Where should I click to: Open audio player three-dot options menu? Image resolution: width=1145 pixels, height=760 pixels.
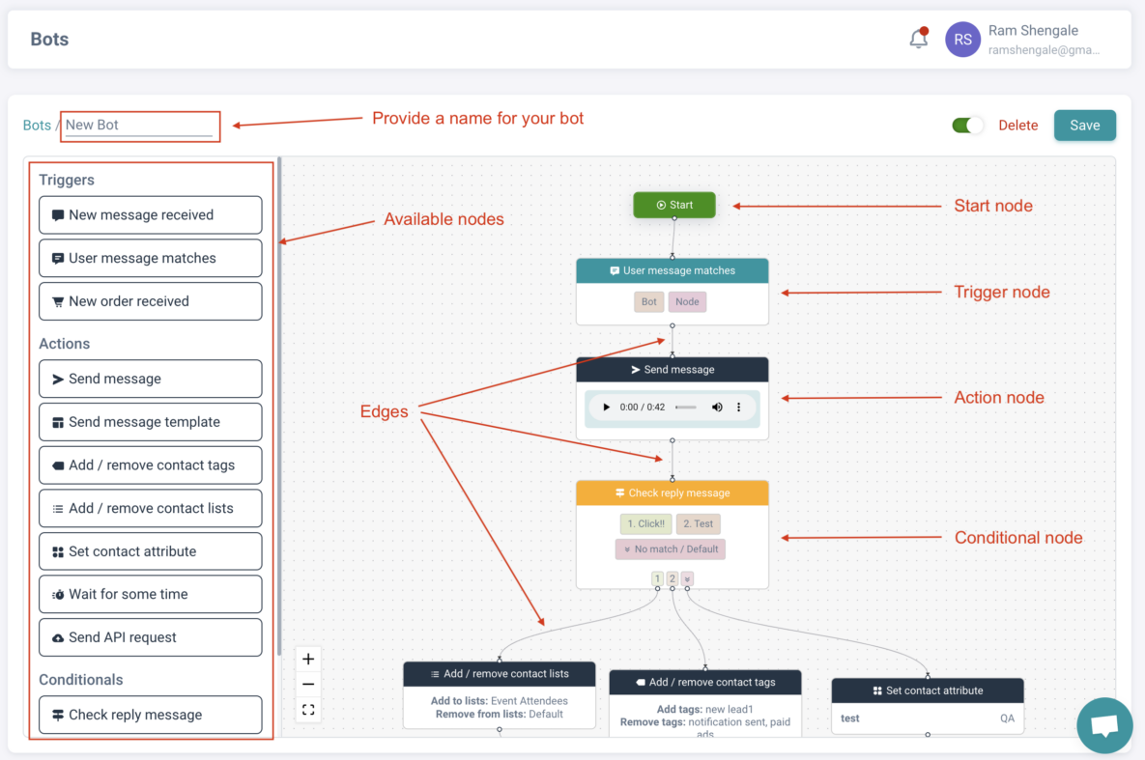click(739, 408)
